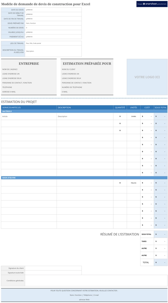This screenshot has width=168, height=303.
Task: Click the VOTRE LOGO ICI placeholder
Action: 147,77
